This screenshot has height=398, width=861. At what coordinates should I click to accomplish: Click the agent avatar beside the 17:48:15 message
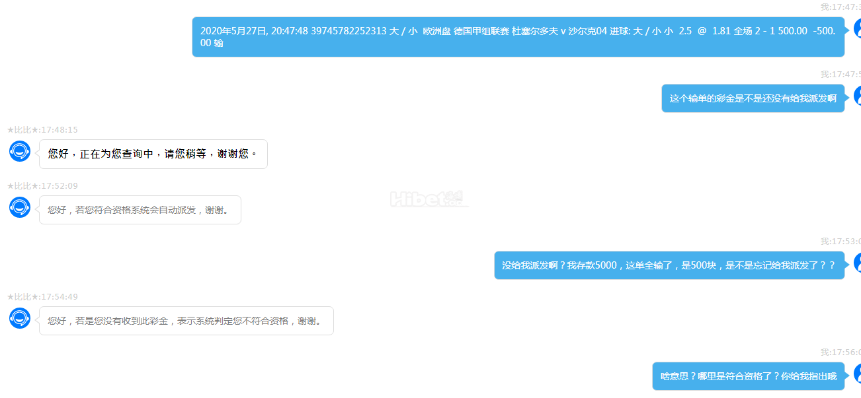coord(20,151)
